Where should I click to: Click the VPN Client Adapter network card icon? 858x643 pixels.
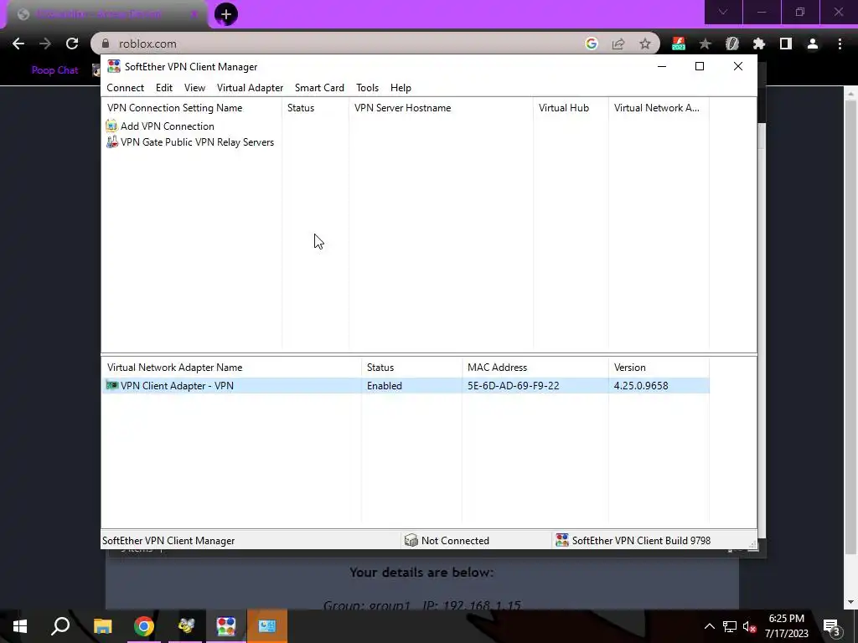click(x=111, y=385)
